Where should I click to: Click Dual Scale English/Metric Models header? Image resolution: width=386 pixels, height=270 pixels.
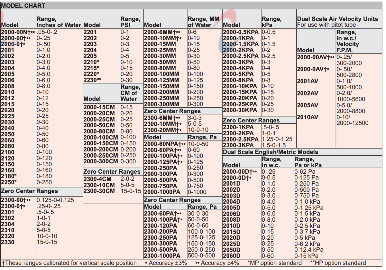click(270, 152)
